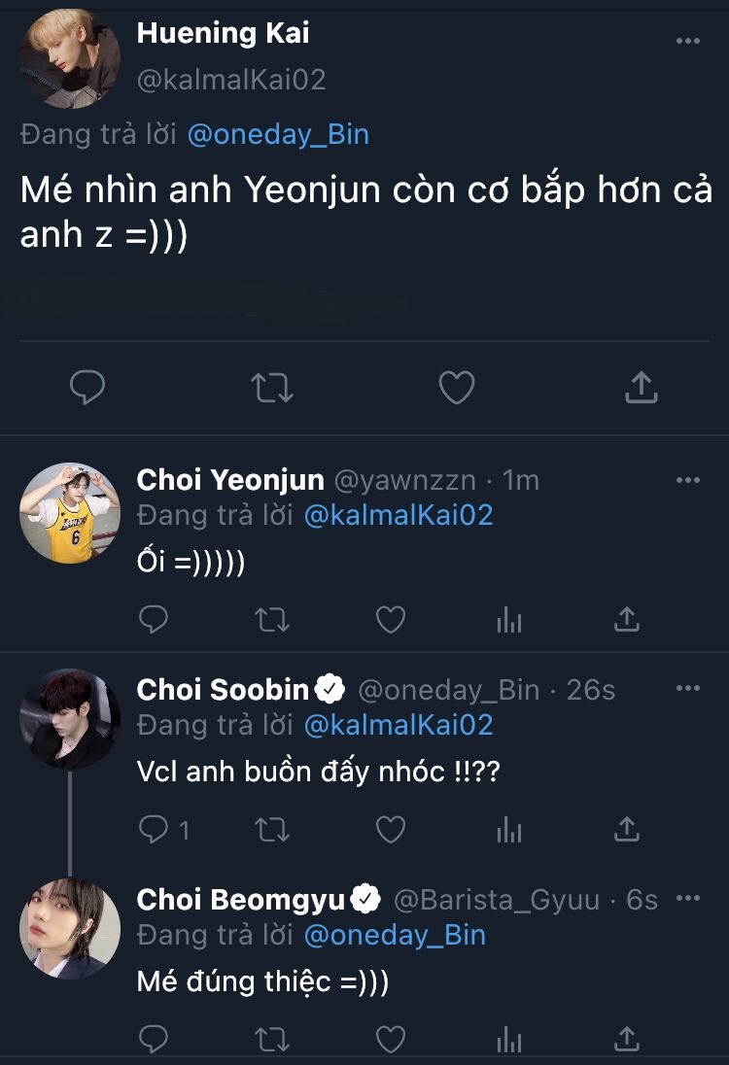View analytics for Choi Yeonjun's tweet

click(x=509, y=619)
